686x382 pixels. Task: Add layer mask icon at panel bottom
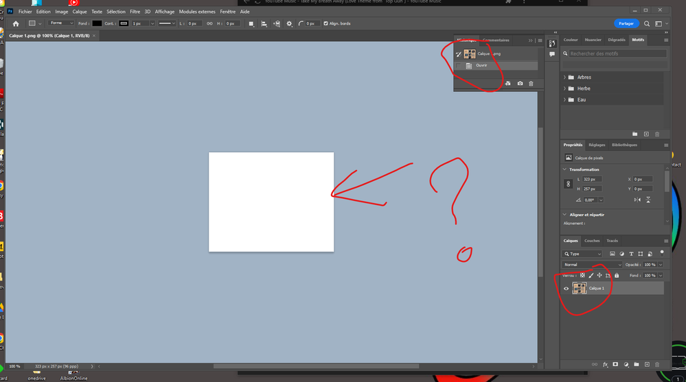[x=615, y=365]
